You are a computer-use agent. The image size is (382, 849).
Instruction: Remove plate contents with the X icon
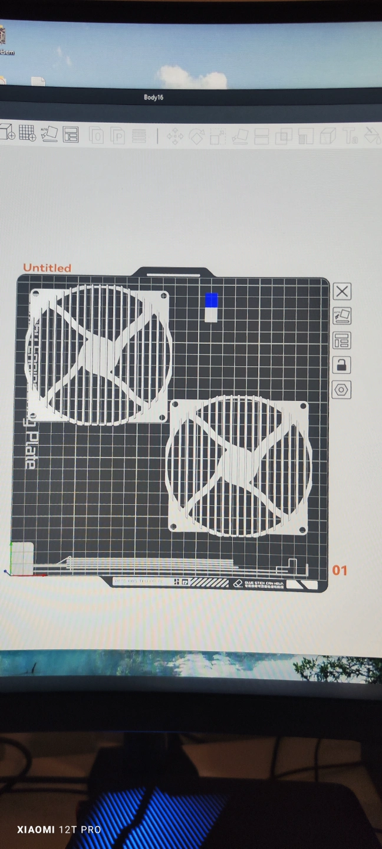pos(342,291)
